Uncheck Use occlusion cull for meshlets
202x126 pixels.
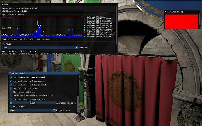click(11, 85)
